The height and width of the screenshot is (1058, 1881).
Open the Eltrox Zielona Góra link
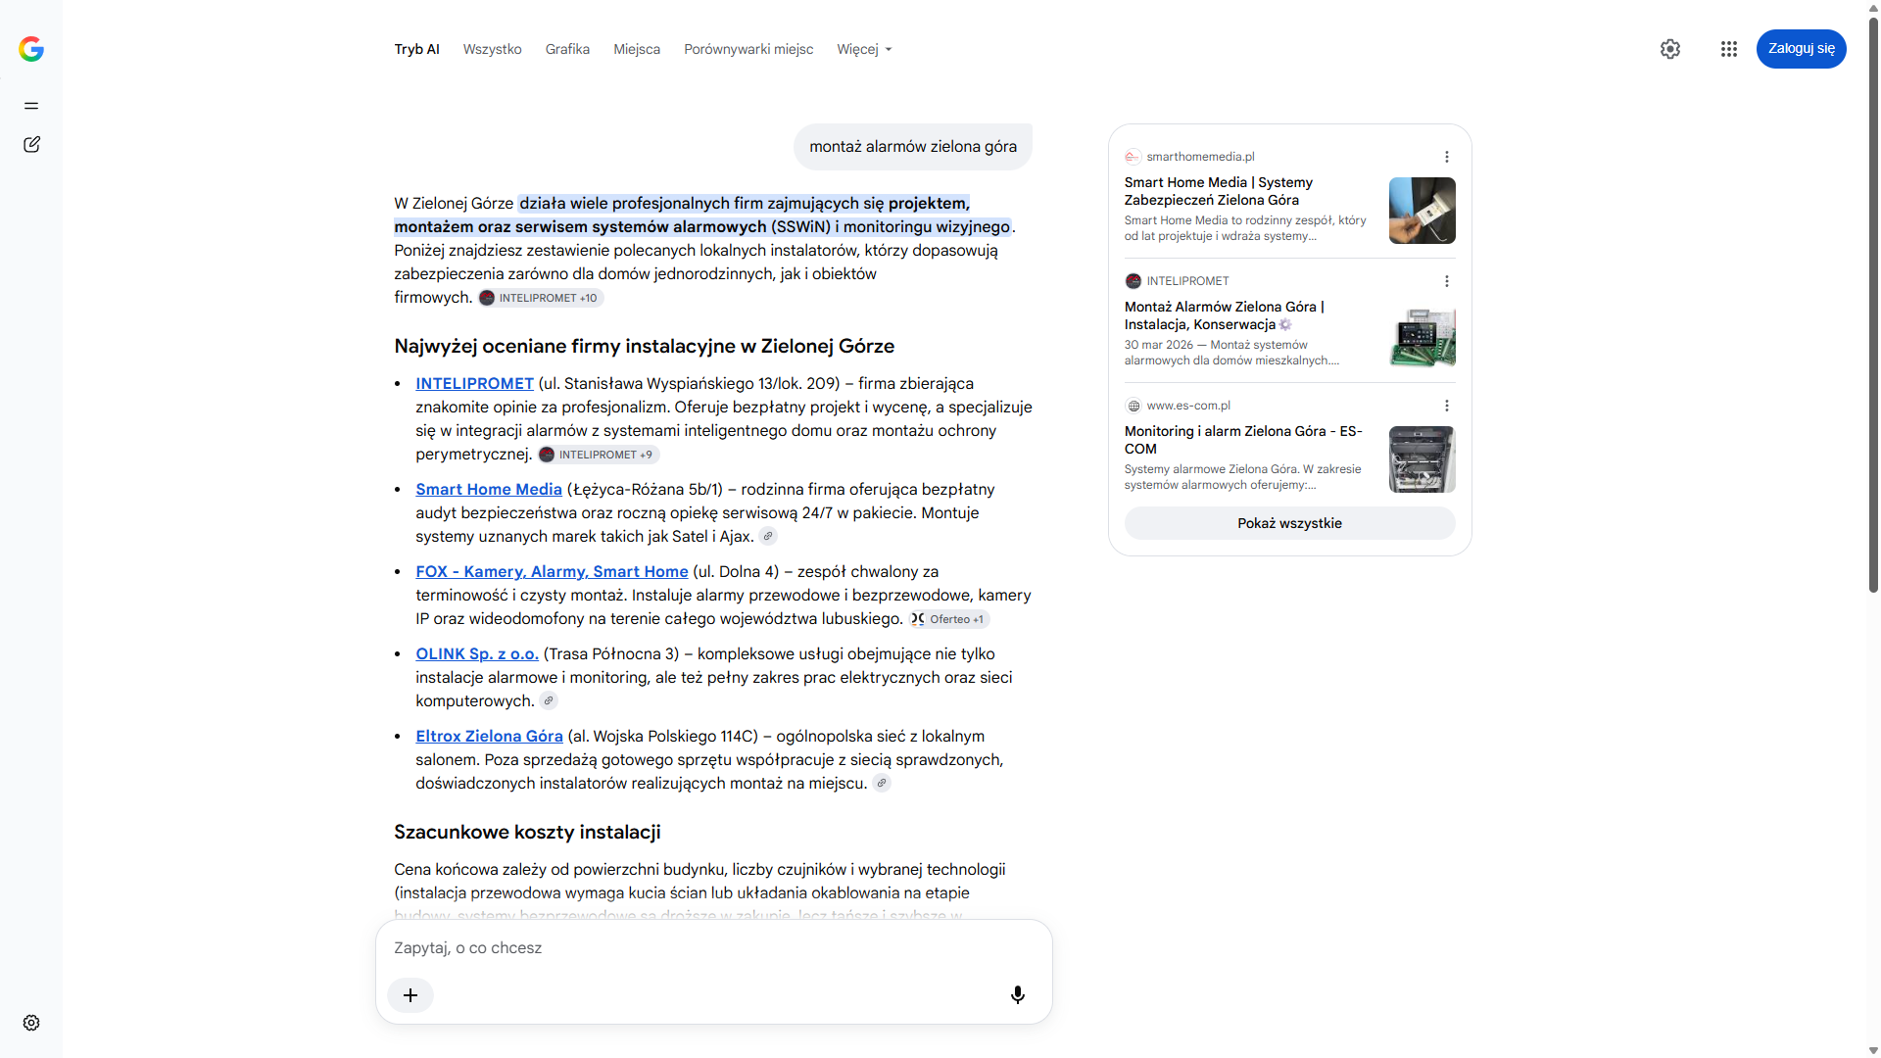(489, 737)
